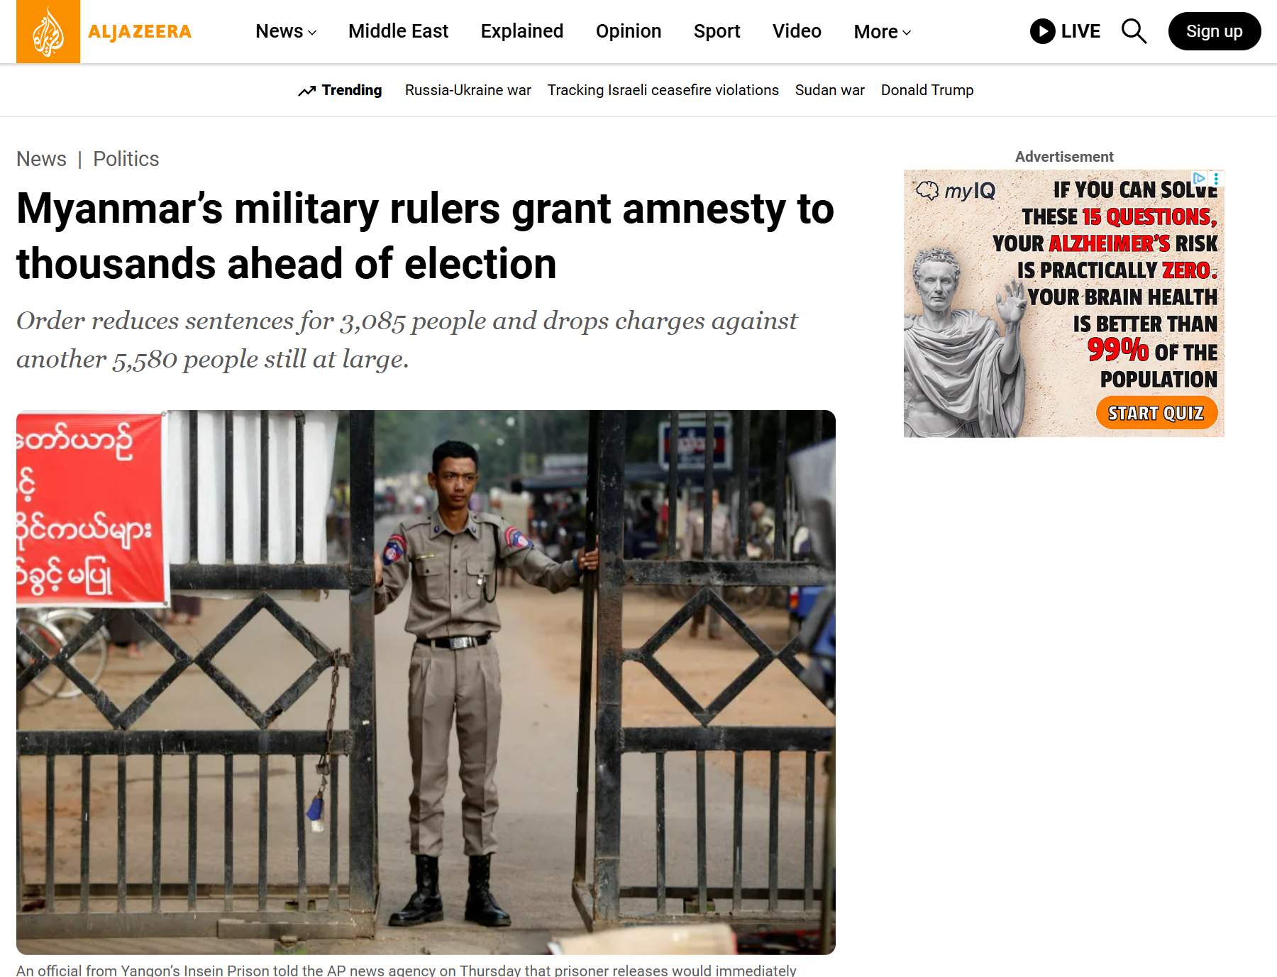Follow the Politics breadcrumb link
1277x977 pixels.
[126, 159]
